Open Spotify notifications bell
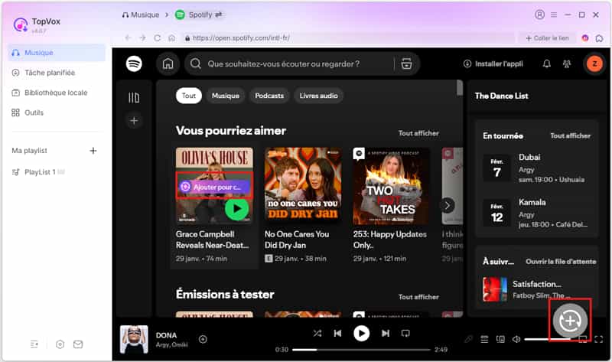Screen dimensions: 612x362 (x=547, y=64)
